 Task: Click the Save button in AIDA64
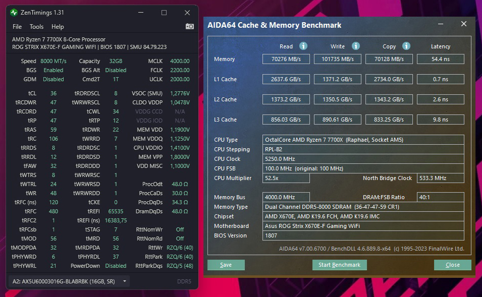(226, 265)
